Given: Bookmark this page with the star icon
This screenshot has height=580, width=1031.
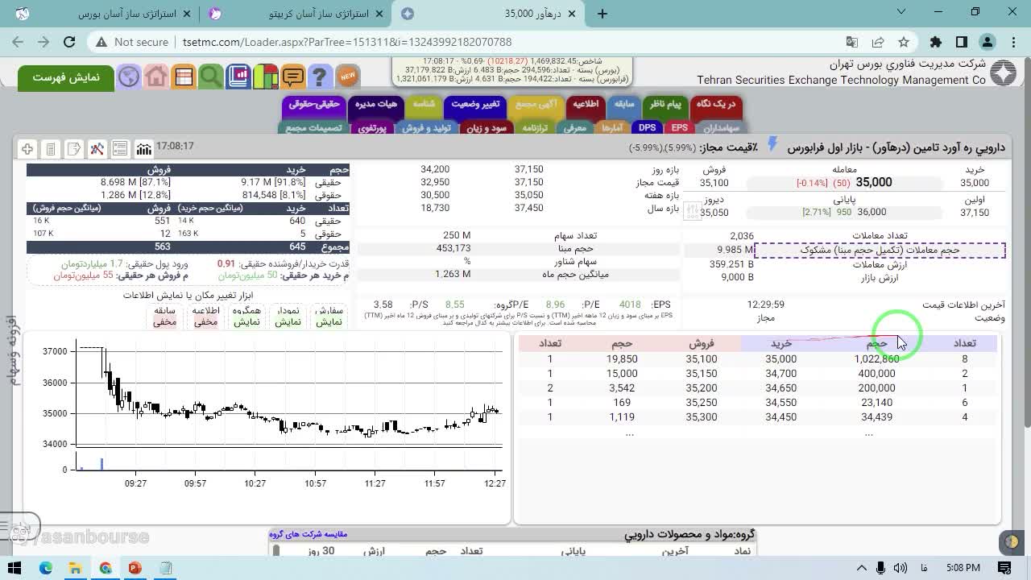Looking at the screenshot, I should click(904, 42).
